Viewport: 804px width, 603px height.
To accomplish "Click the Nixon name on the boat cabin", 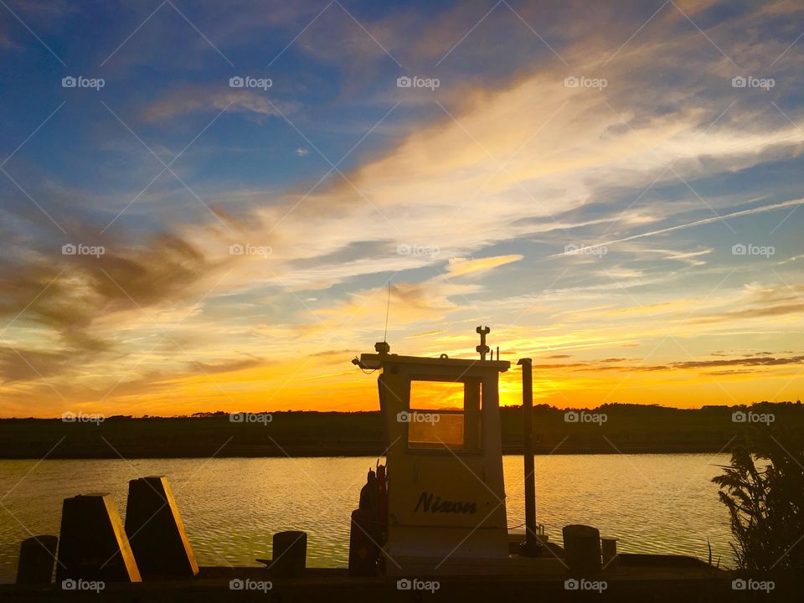I will [x=446, y=503].
